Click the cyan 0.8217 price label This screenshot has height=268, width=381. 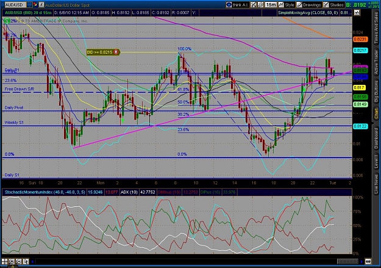click(360, 51)
